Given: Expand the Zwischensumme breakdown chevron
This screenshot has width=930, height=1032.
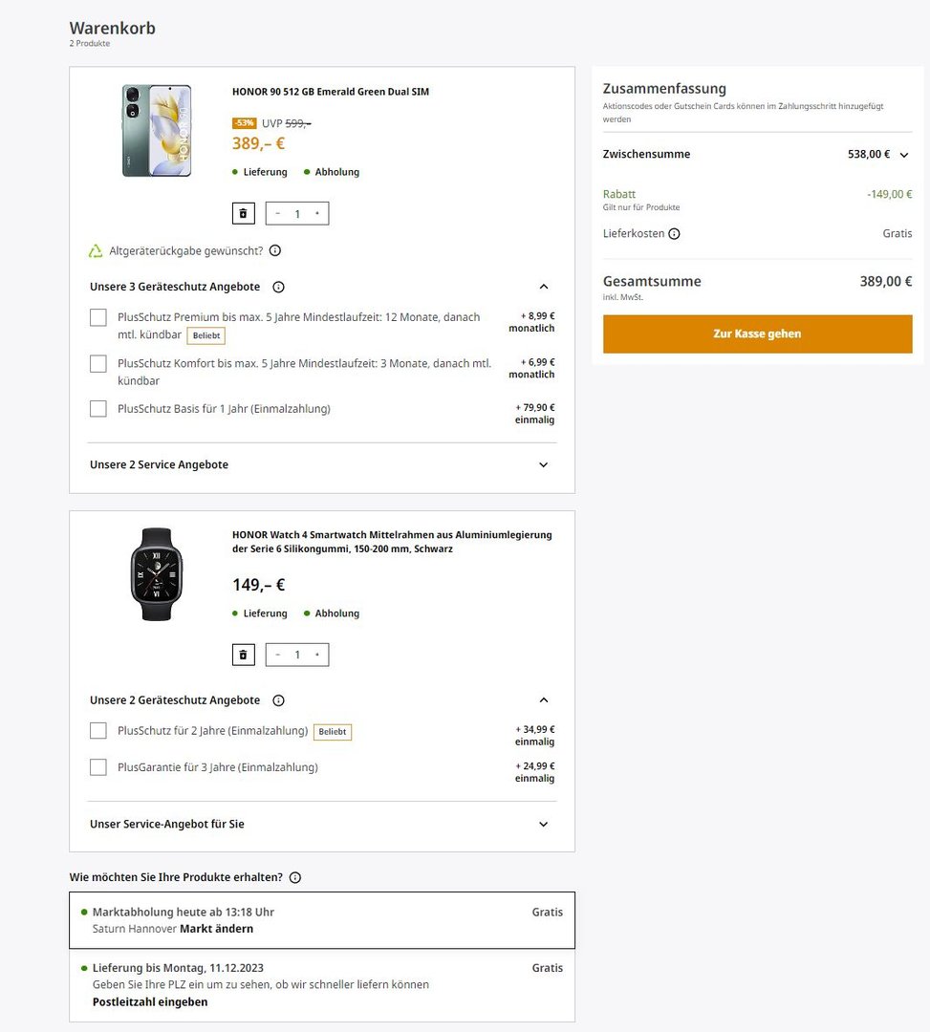Looking at the screenshot, I should (903, 155).
